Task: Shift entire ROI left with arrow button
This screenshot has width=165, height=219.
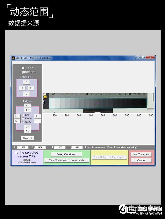Action: point(22,88)
